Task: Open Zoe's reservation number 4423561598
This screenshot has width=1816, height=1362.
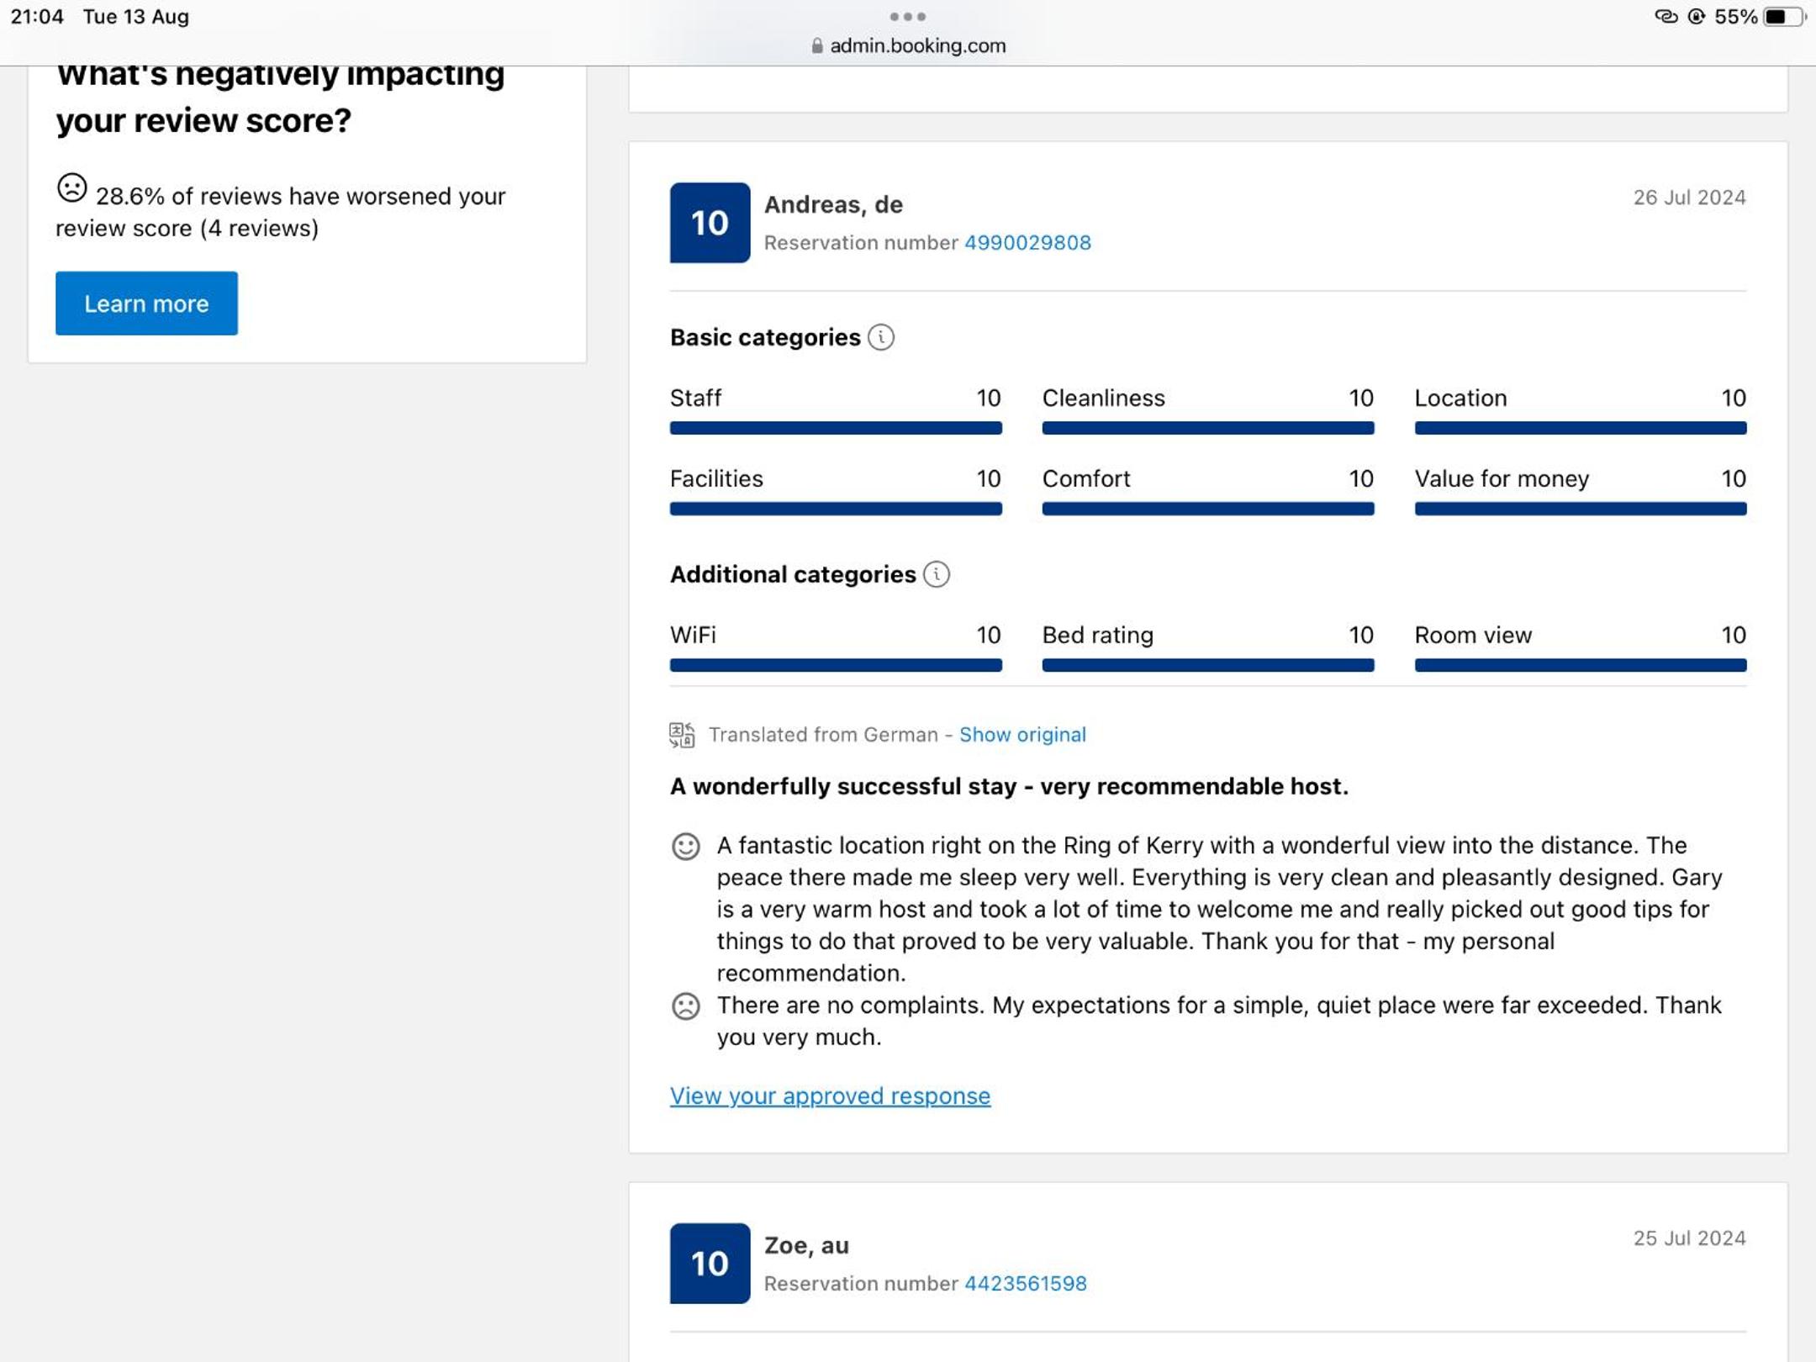Action: pos(1025,1284)
